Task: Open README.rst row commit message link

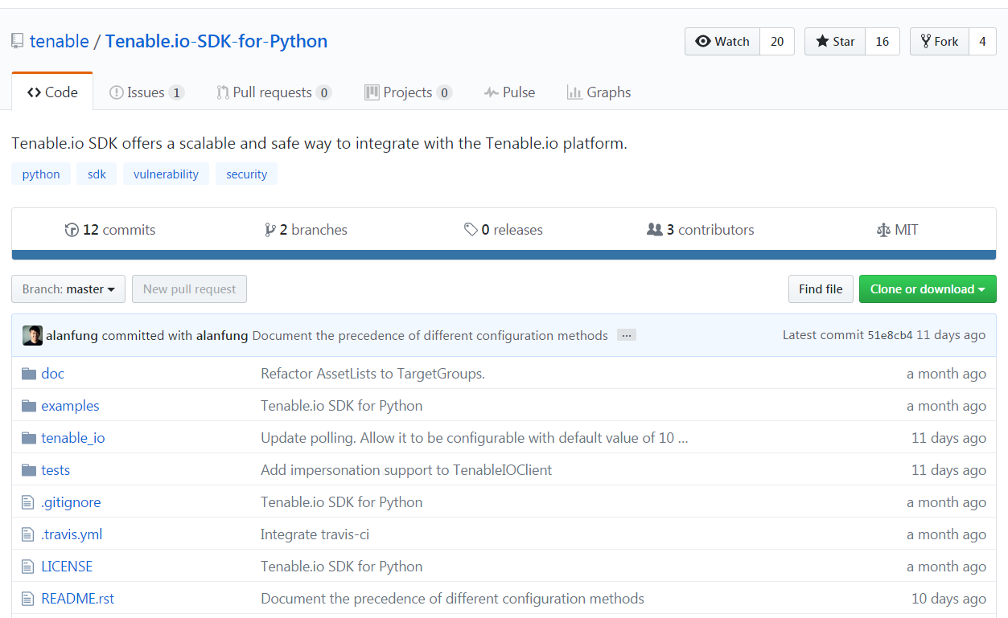Action: tap(452, 599)
